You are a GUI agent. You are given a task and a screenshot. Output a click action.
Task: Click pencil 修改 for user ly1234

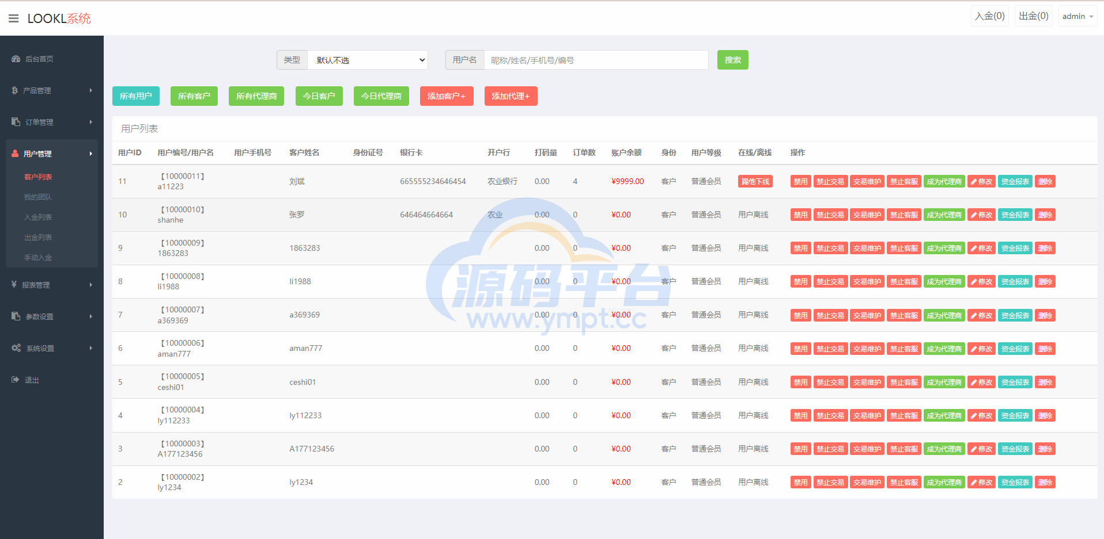[981, 482]
